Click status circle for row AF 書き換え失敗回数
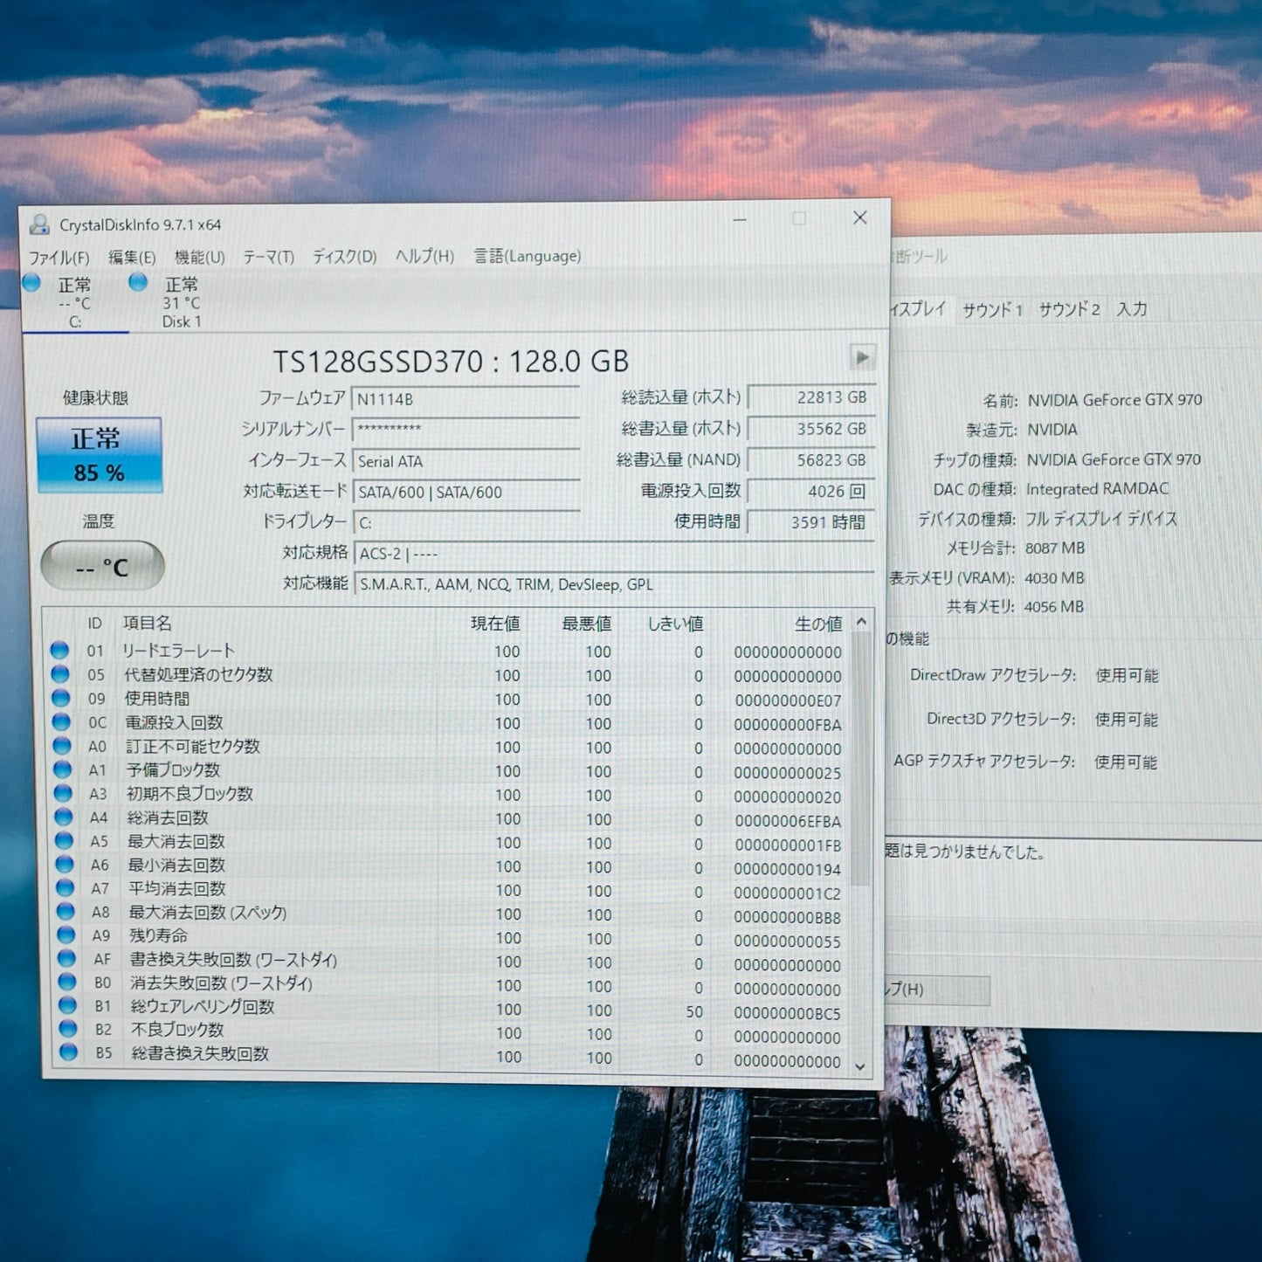Viewport: 1262px width, 1262px height. pos(66,958)
